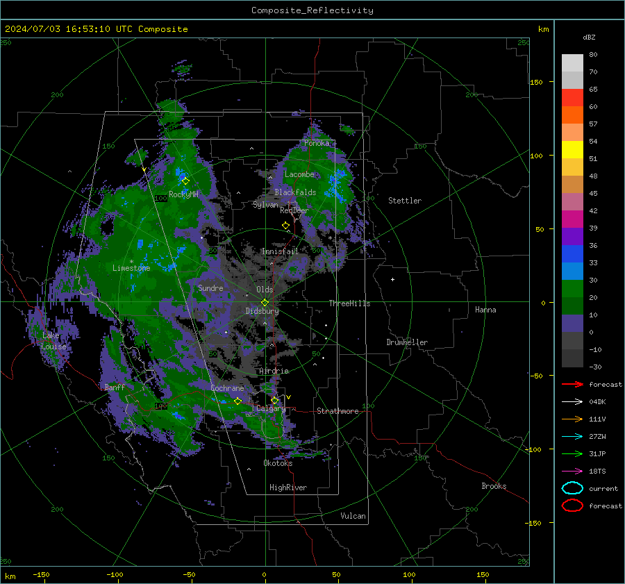
Task: Click the Innisfail city label
Action: tap(281, 251)
